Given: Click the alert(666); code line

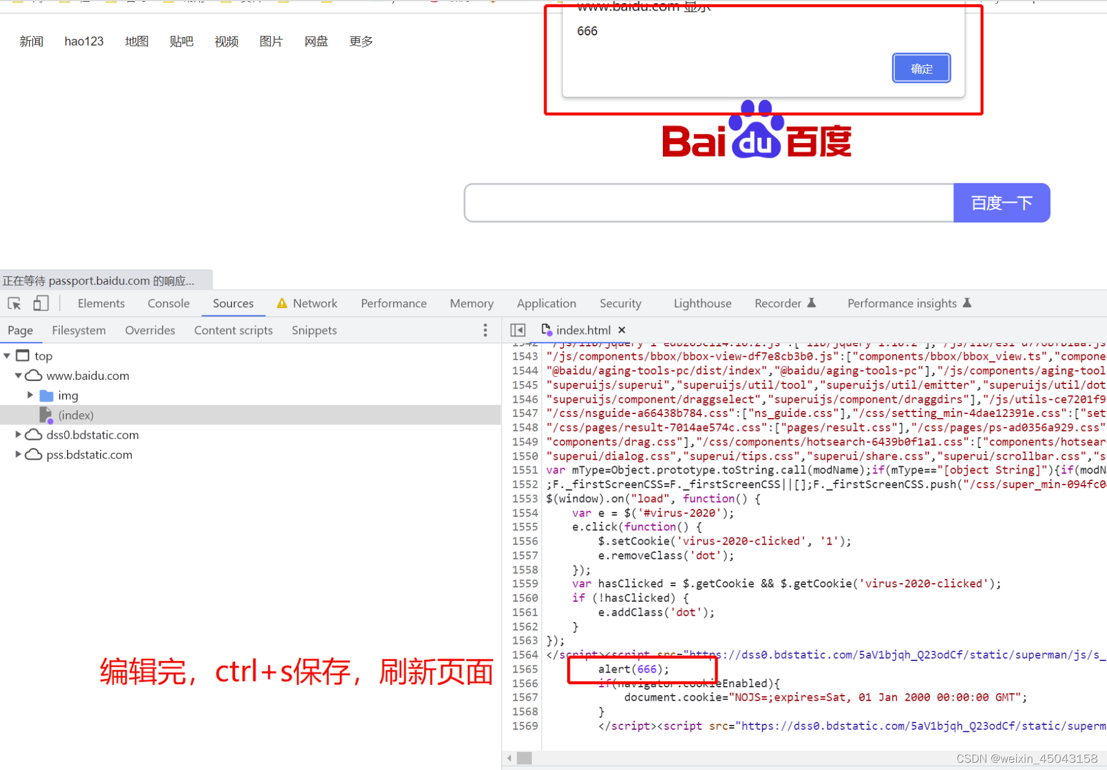Looking at the screenshot, I should pos(634,670).
